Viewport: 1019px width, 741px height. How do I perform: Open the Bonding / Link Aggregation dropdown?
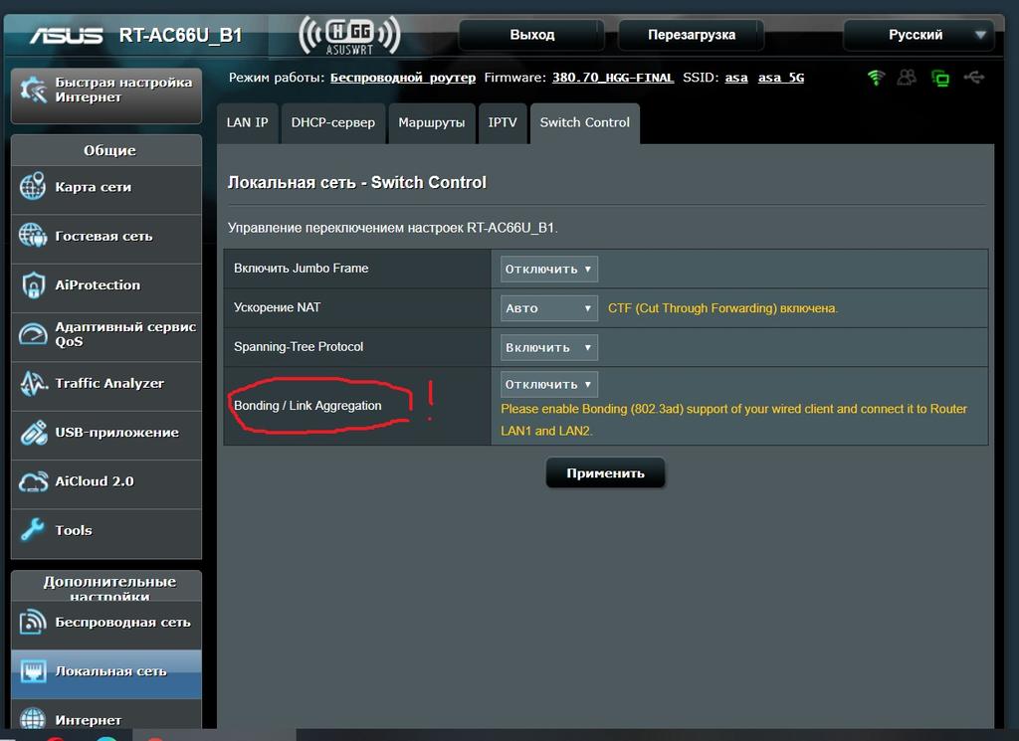pos(548,384)
